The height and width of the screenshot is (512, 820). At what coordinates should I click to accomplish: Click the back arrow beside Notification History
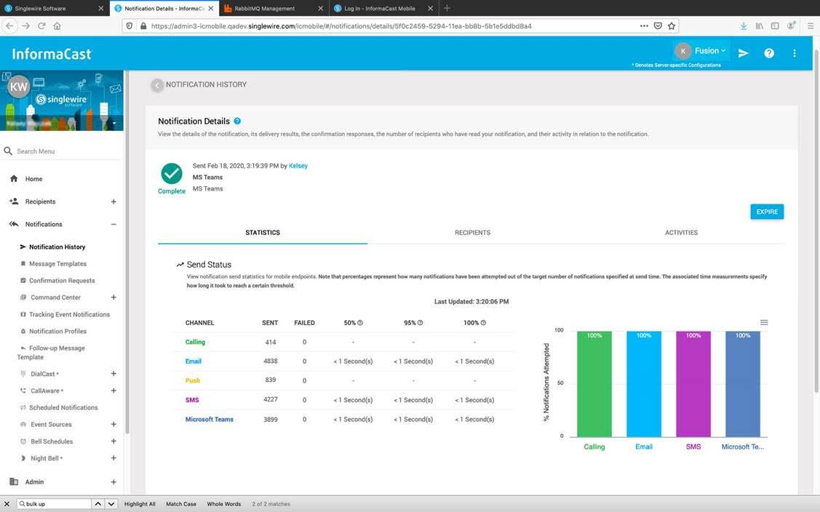coord(157,85)
